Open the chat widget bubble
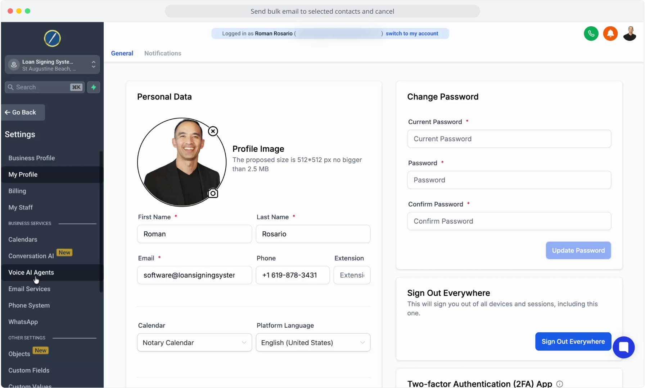Viewport: 645px width, 388px height. (623, 347)
